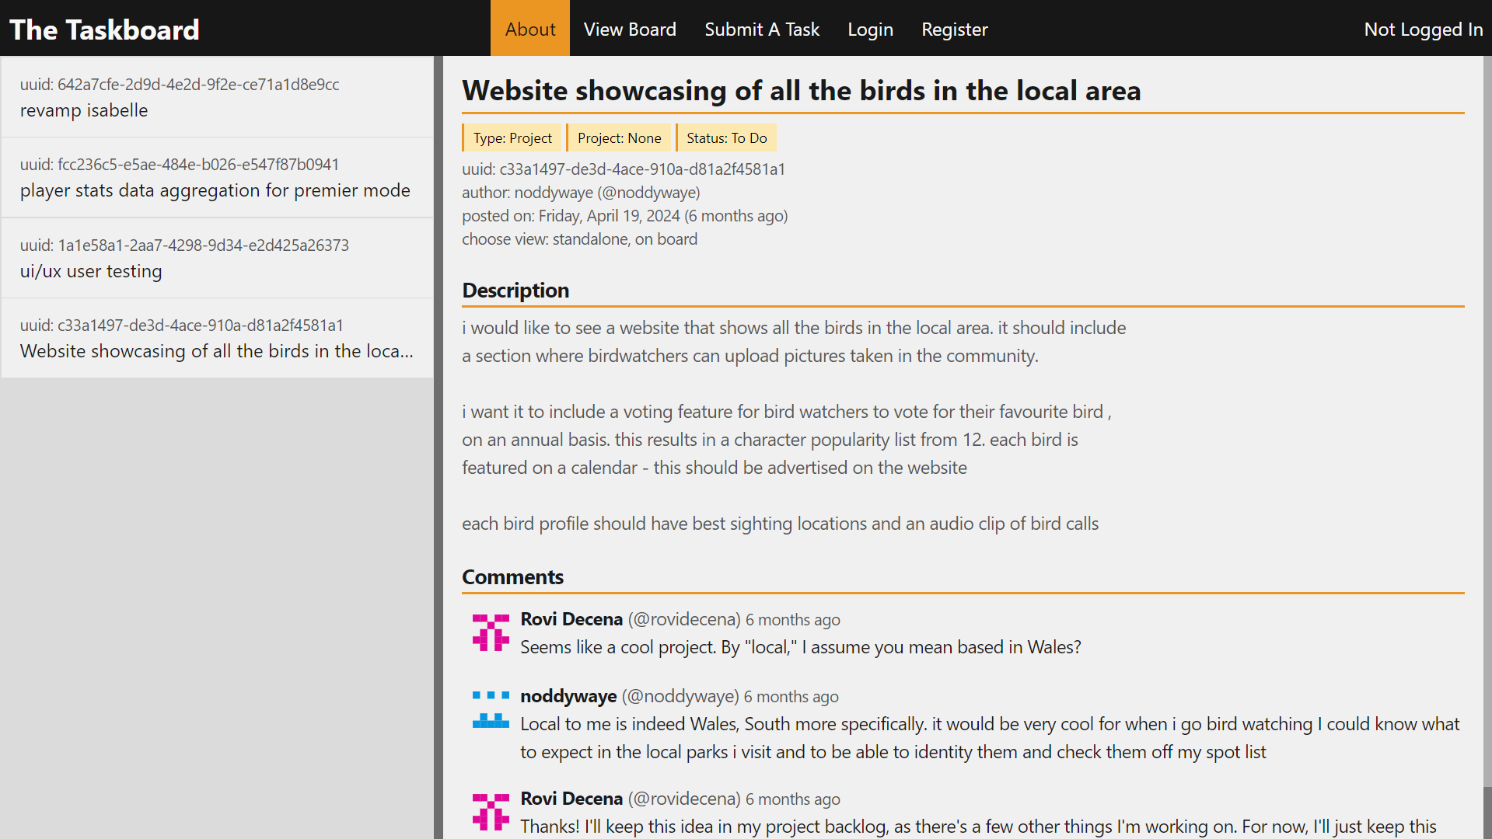The width and height of the screenshot is (1492, 839).
Task: Click the Project: None badge
Action: (619, 138)
